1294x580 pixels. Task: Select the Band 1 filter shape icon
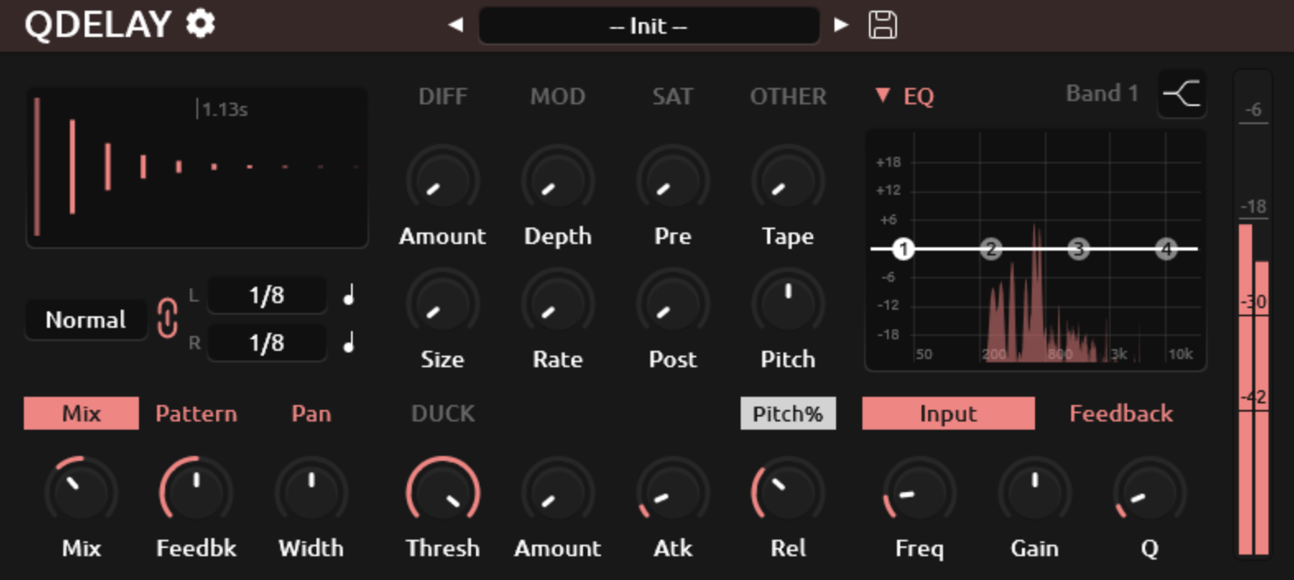pyautogui.click(x=1181, y=94)
